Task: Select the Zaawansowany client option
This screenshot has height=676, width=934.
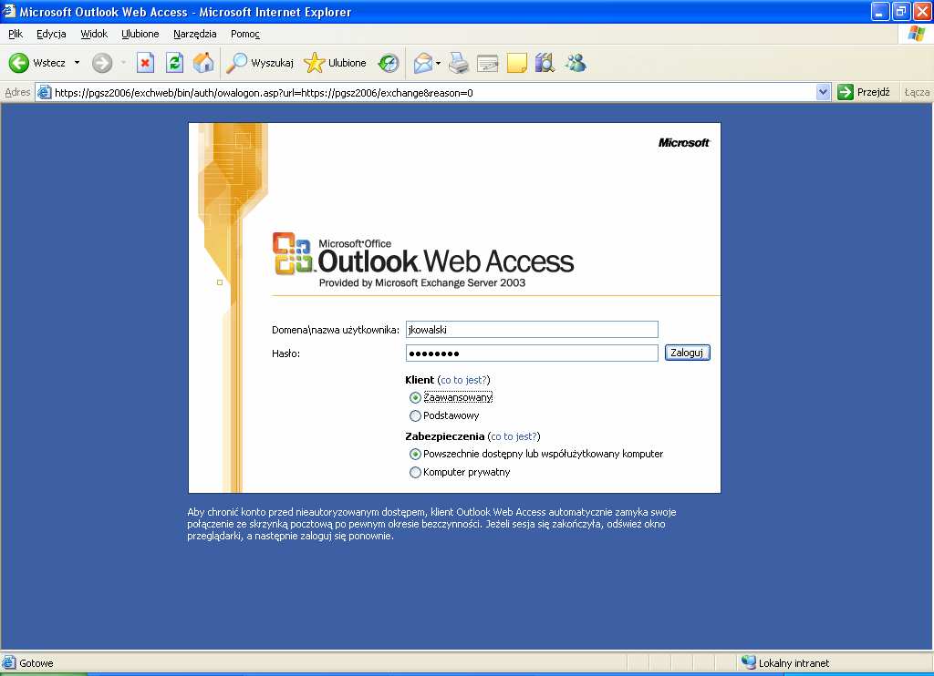Action: (415, 397)
